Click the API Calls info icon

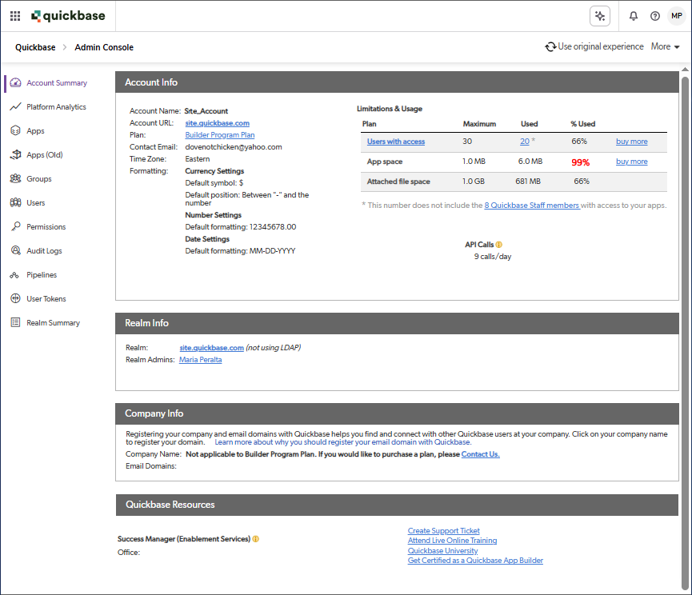click(499, 245)
